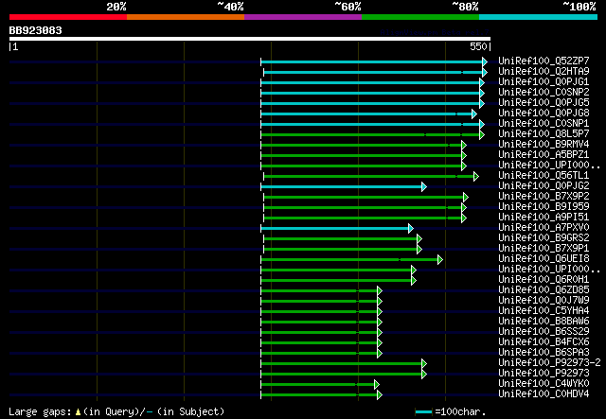The image size is (606, 419).
Task: Click the purple ~60% identity legend segment
Action: pyautogui.click(x=303, y=17)
